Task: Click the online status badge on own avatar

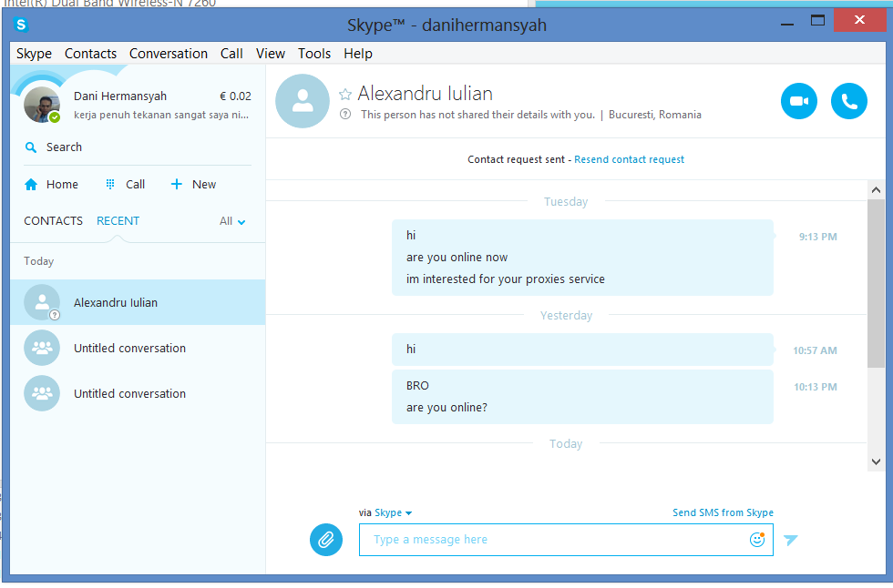Action: pos(55,117)
